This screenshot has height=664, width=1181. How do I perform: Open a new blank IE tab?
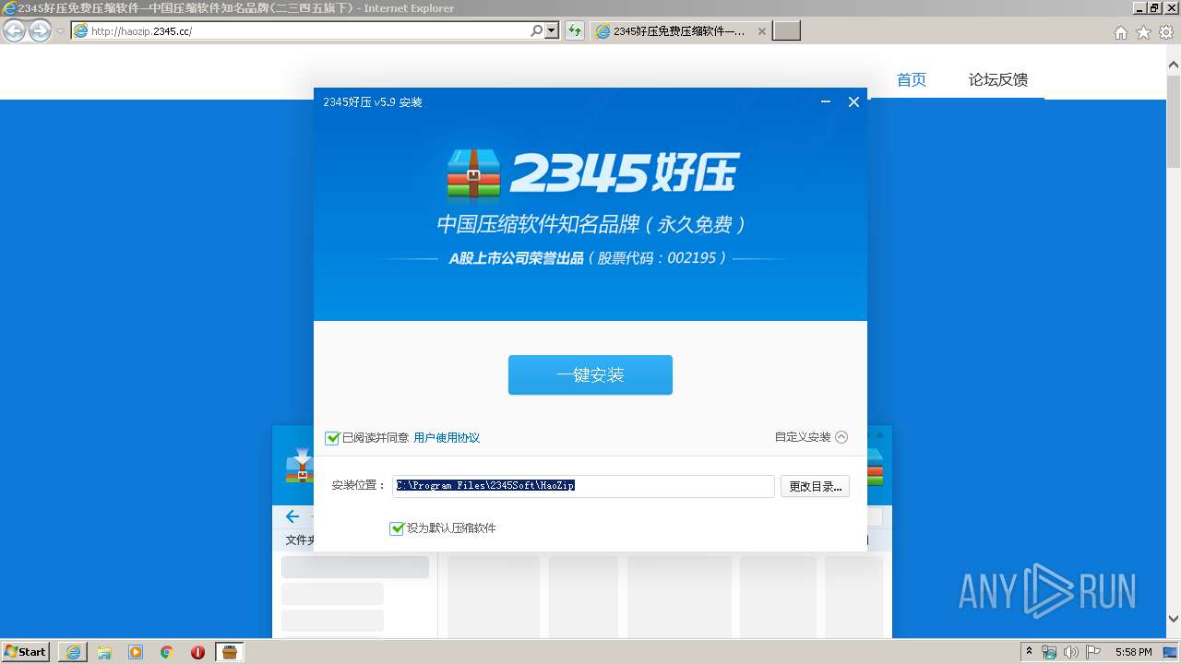coord(786,31)
